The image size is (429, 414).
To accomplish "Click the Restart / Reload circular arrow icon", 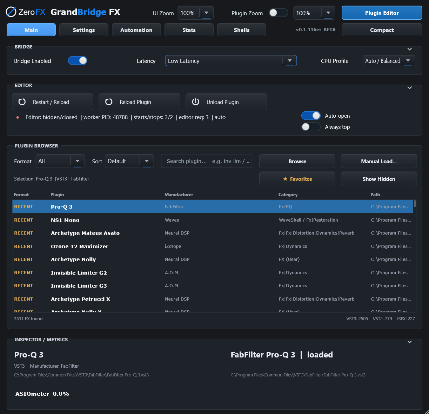I will pos(22,102).
